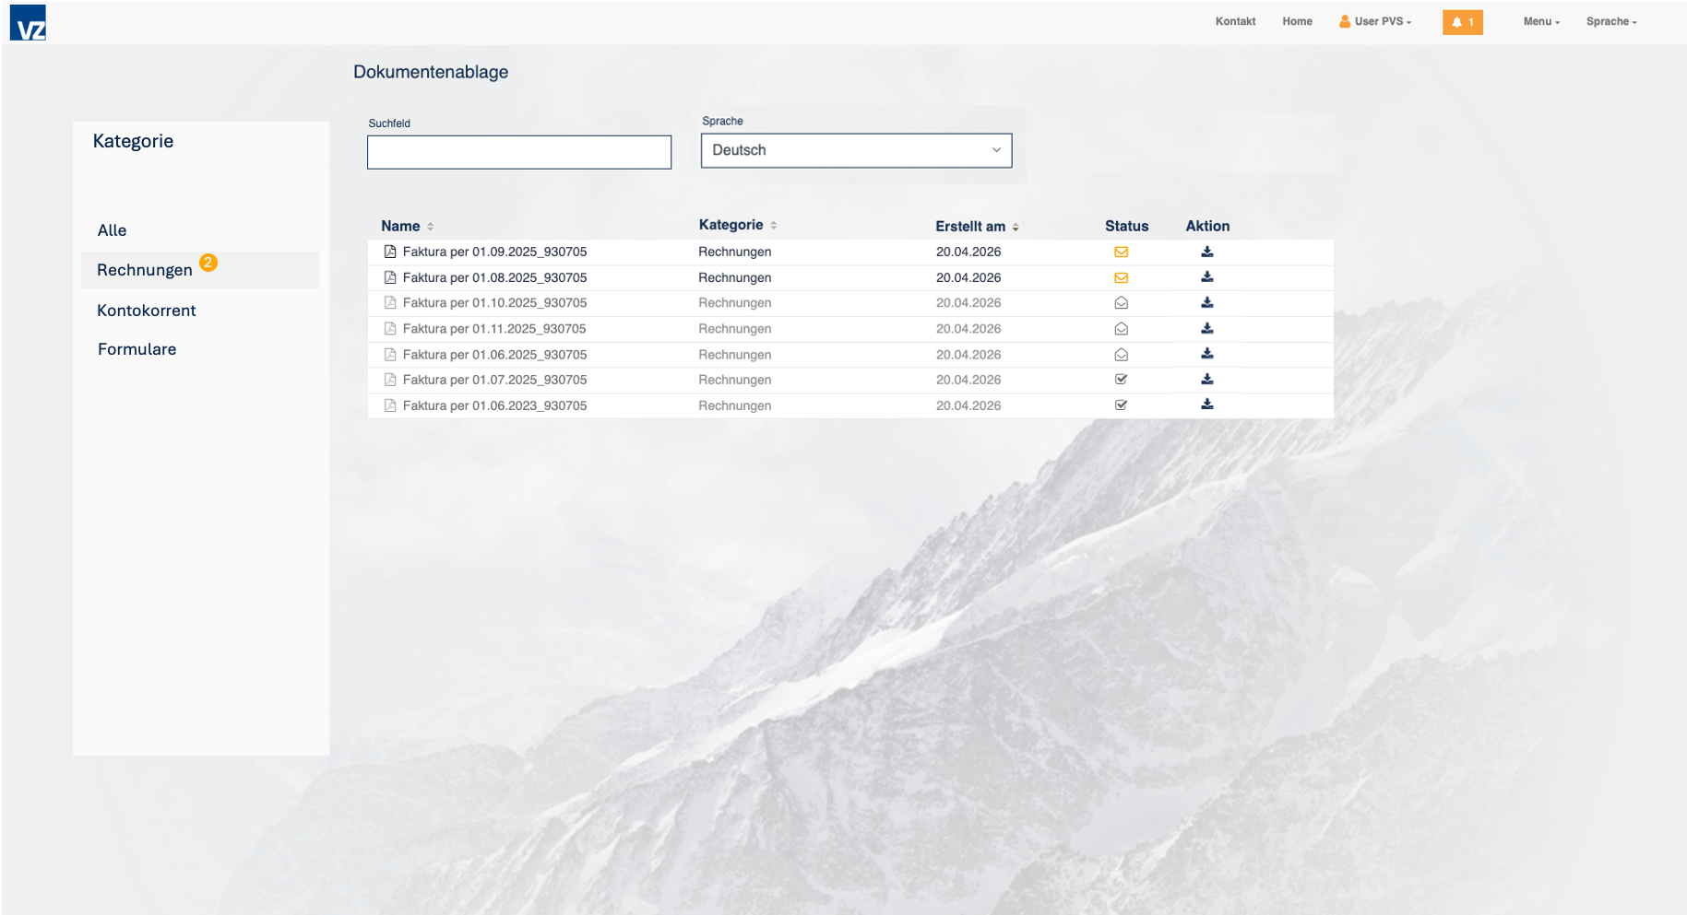Select the Alle category

(112, 230)
